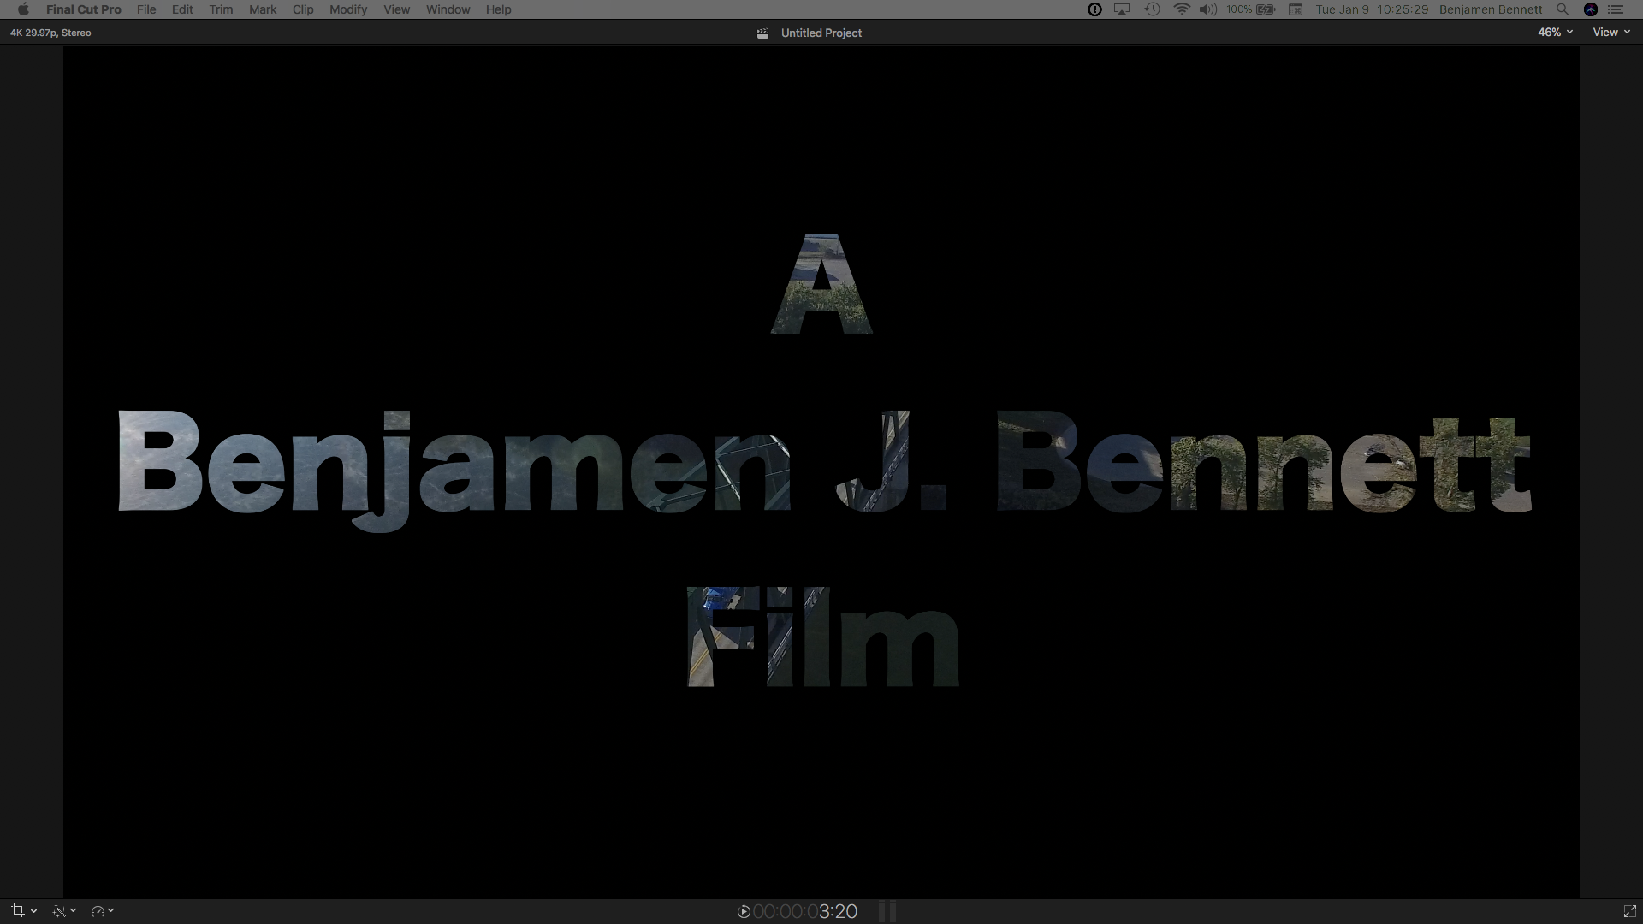Expand the Crop tool dropdown chevron
Image resolution: width=1643 pixels, height=924 pixels.
(33, 911)
